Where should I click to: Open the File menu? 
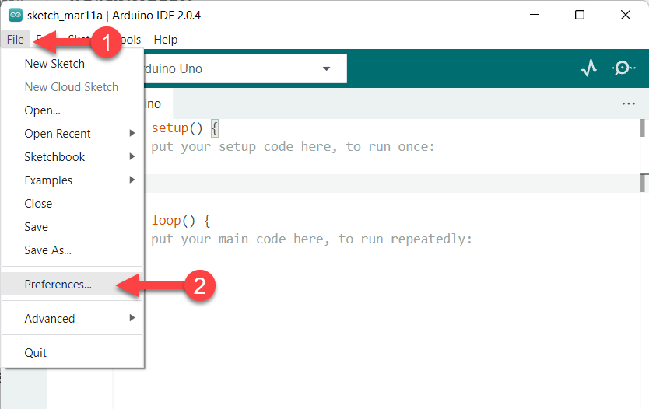click(x=16, y=40)
